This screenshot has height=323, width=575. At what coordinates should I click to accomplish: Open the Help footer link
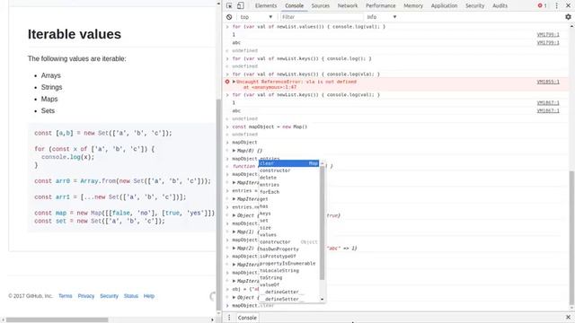(x=149, y=296)
